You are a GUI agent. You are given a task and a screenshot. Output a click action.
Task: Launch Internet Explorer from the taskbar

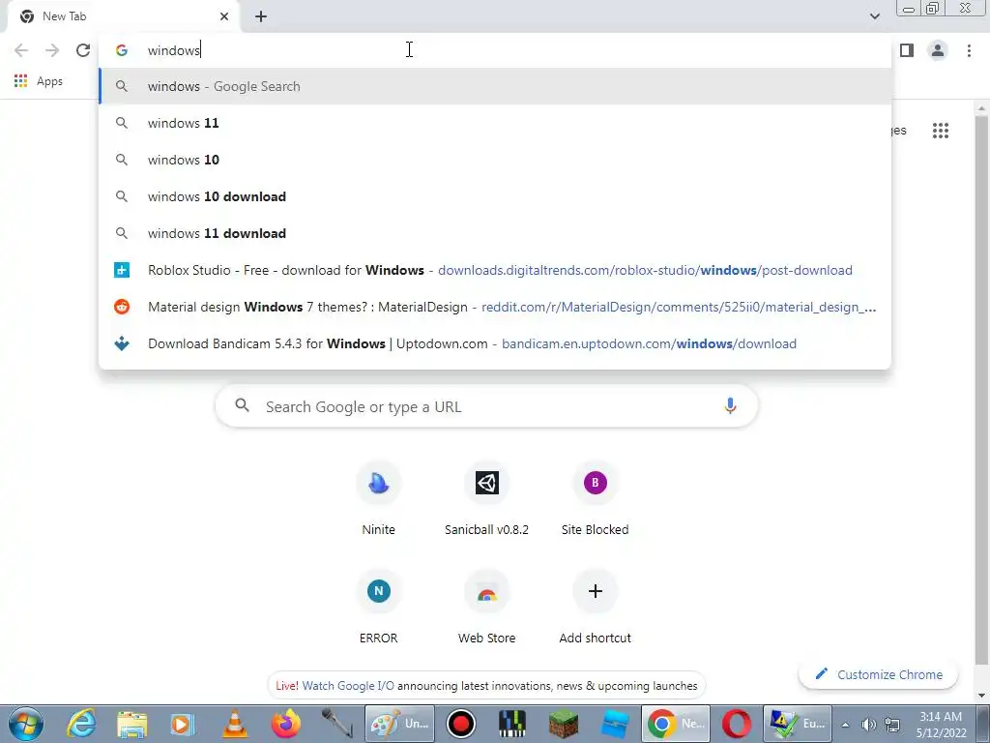click(x=81, y=724)
